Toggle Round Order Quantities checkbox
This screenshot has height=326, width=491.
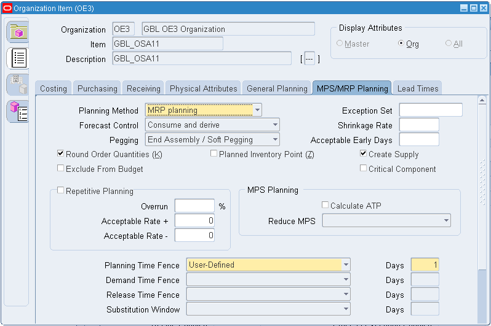pyautogui.click(x=60, y=153)
